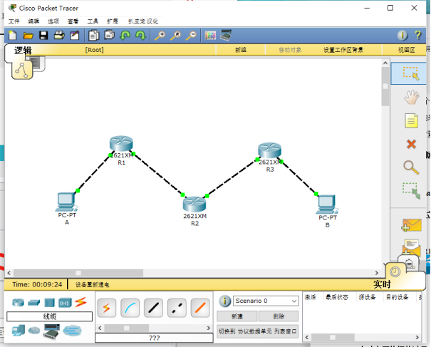Open the 工具 menu

pyautogui.click(x=93, y=21)
